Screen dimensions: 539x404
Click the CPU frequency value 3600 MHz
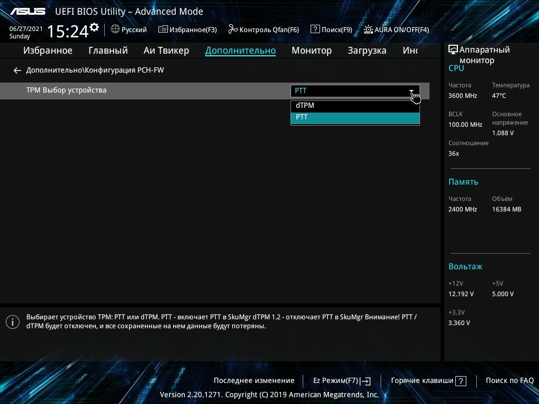coord(462,96)
